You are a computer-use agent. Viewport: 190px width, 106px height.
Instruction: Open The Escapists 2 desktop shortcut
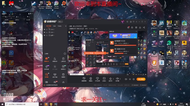154,25
